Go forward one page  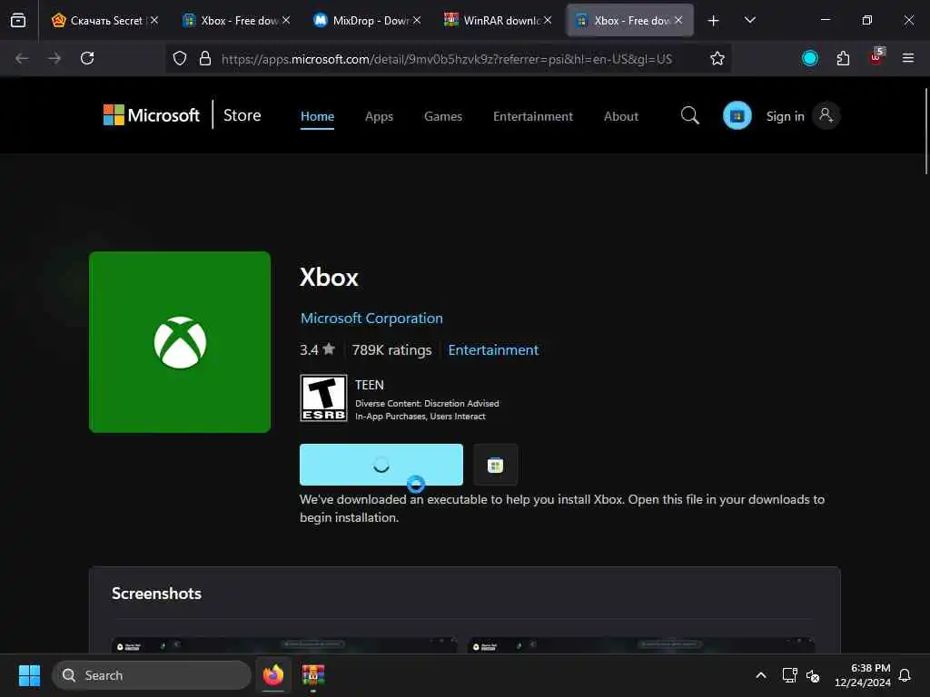tap(54, 58)
